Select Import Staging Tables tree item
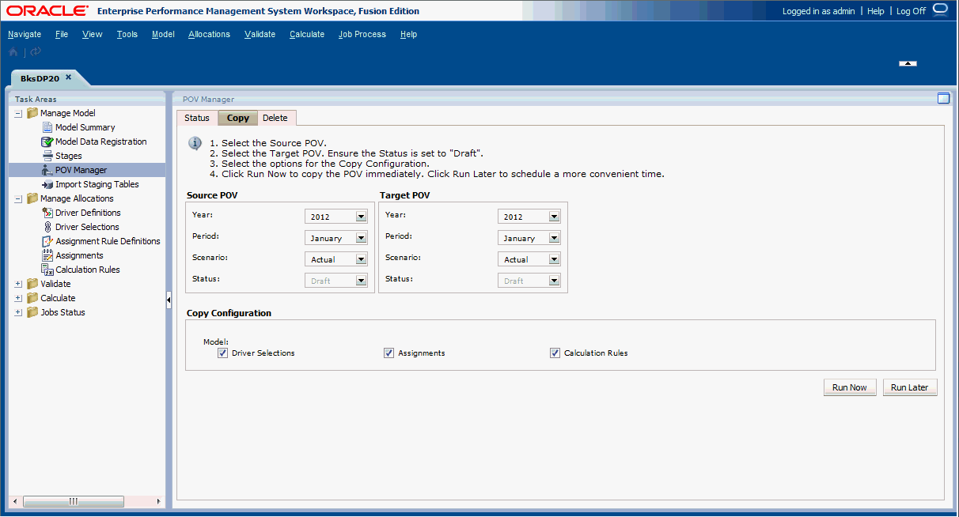Screen dimensions: 959x517 (97, 184)
